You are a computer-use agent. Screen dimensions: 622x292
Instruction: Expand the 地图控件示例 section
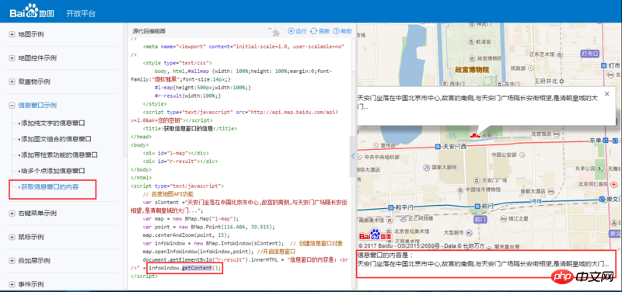[12, 57]
